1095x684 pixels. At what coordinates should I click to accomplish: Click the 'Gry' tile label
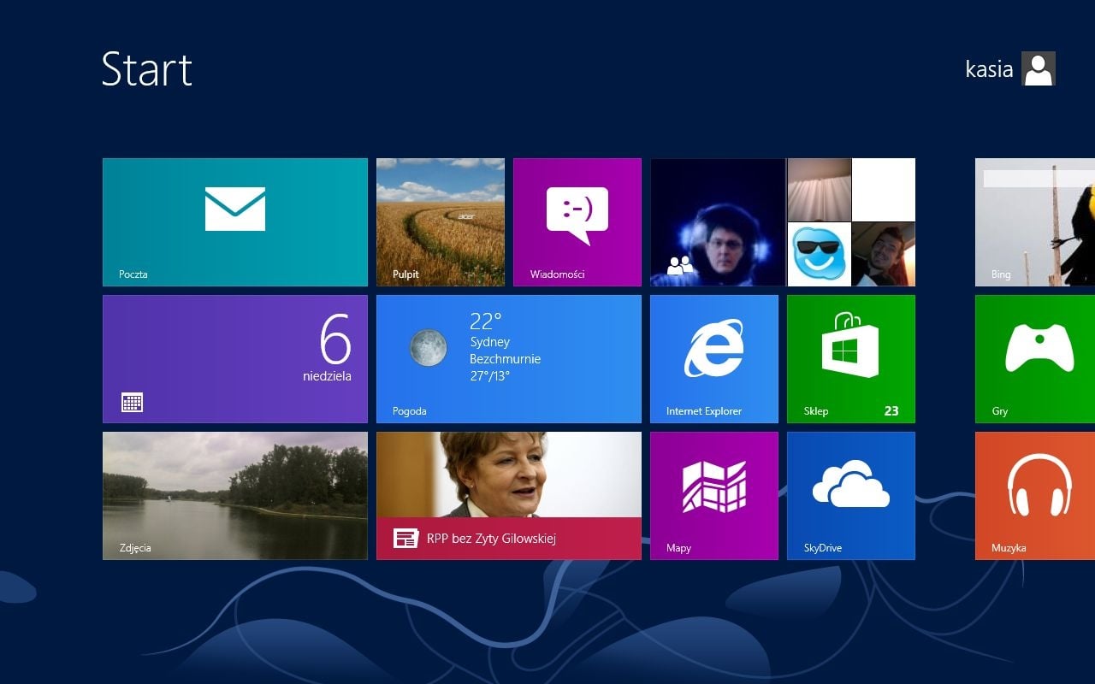[x=1000, y=411]
